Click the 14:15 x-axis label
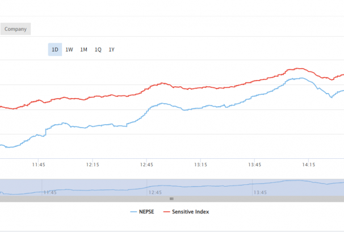The image size is (344, 232). 308,164
